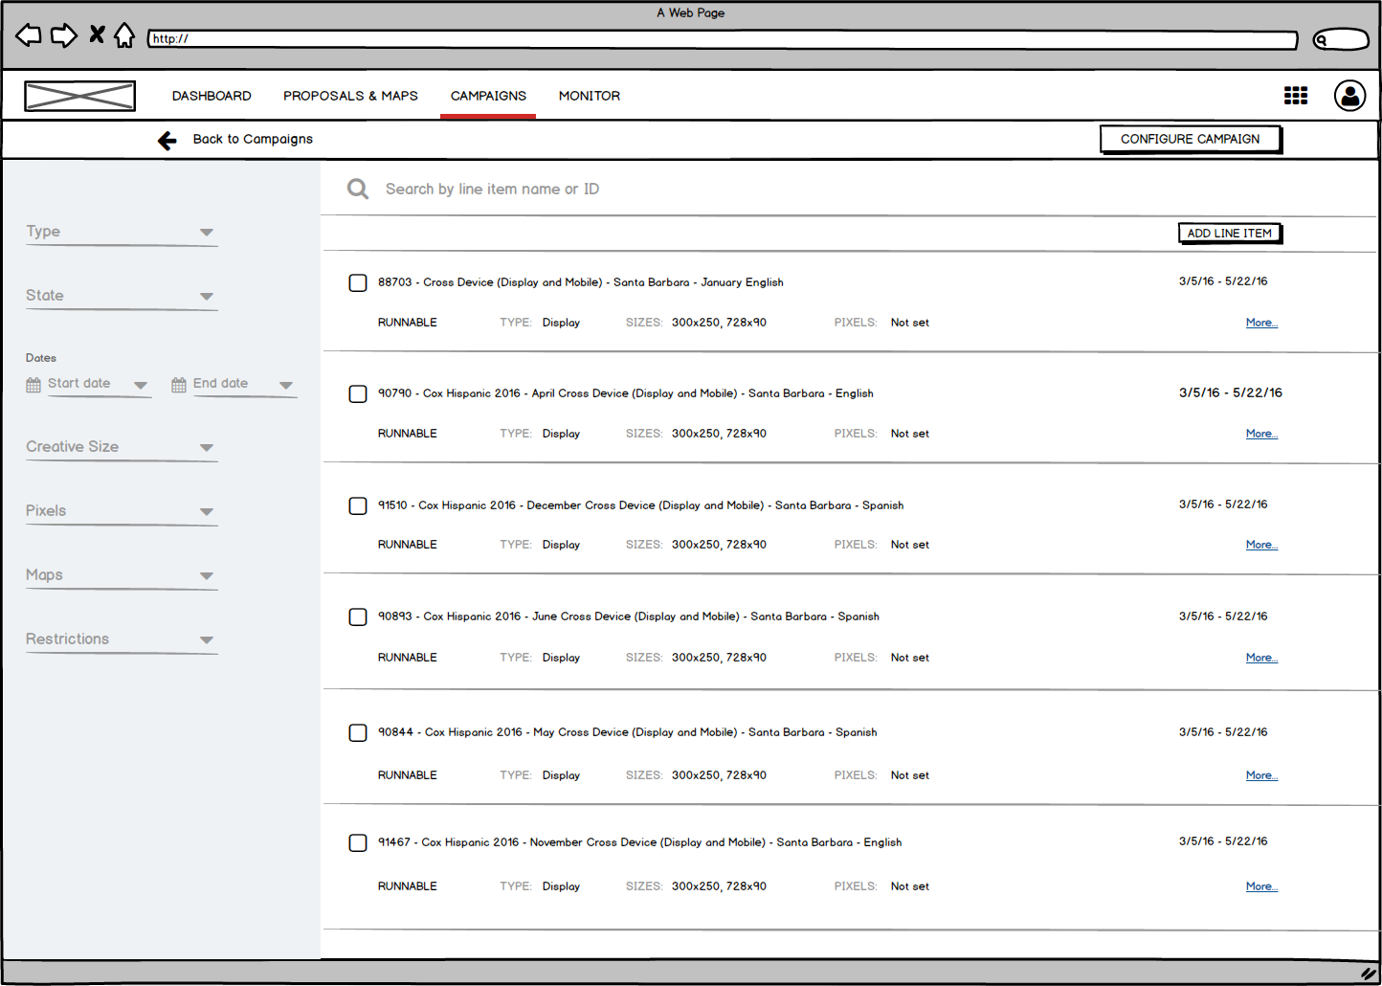Screen dimensions: 1382x986
Task: Tick the checkbox for line item 91510
Action: (358, 506)
